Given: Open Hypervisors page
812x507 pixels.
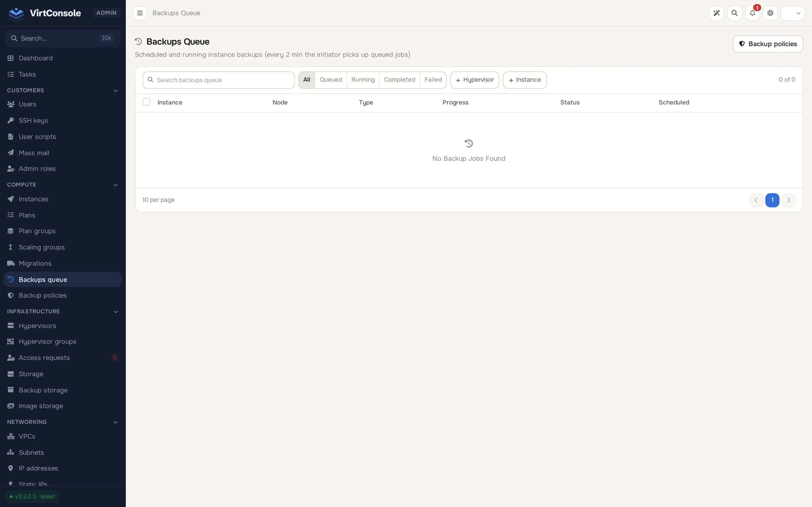Looking at the screenshot, I should 63,325.
